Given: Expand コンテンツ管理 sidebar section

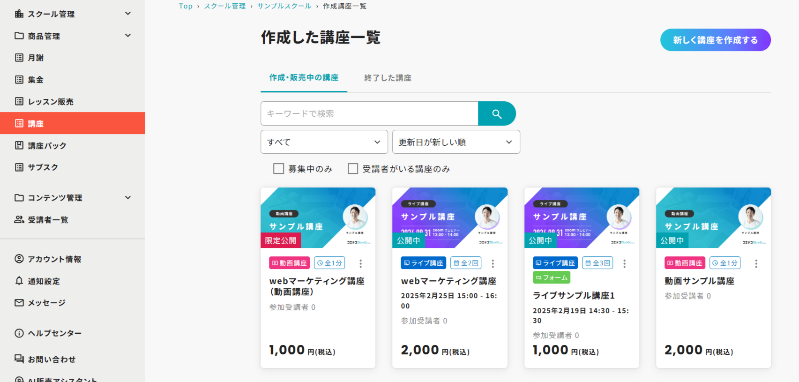Looking at the screenshot, I should 73,198.
